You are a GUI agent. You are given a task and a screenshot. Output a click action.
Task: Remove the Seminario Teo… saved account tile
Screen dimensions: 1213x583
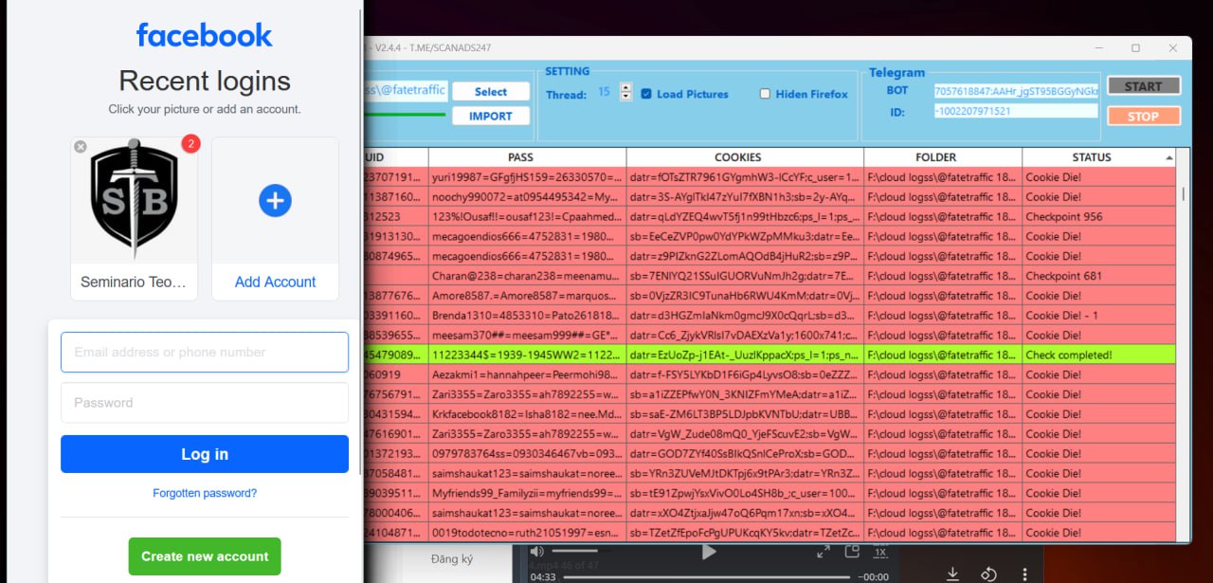81,147
